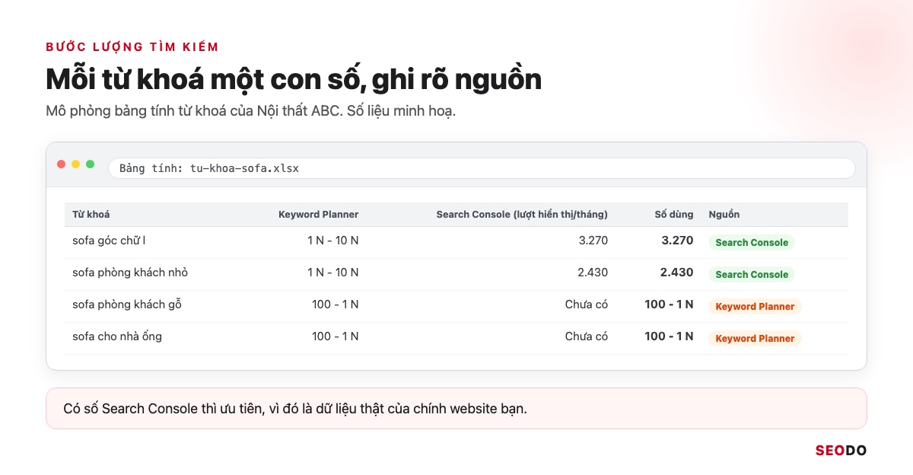Click Keyword Planner badge for 'sofa cho nhà ống'

pyautogui.click(x=755, y=338)
